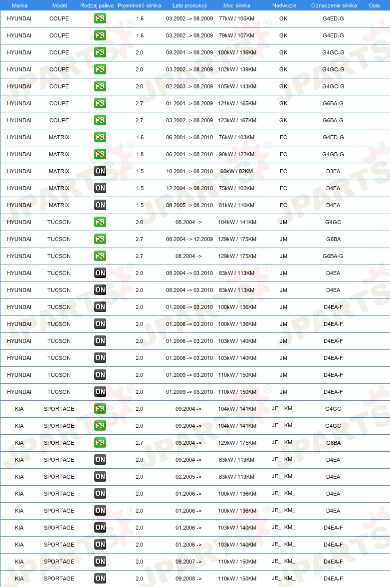Click the Rodzaj paliwa column header
This screenshot has width=390, height=587.
(x=97, y=5)
